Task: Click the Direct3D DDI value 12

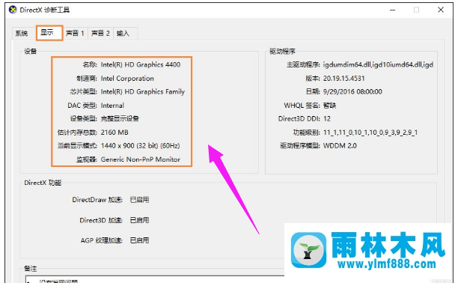Action: point(327,119)
